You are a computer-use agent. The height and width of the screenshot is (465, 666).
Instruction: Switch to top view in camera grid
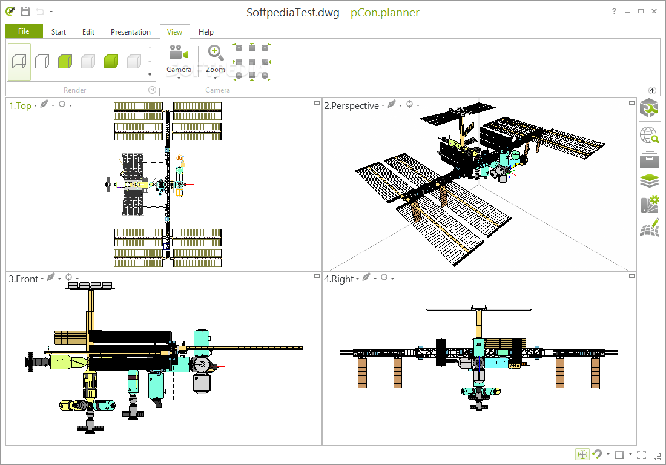click(252, 48)
